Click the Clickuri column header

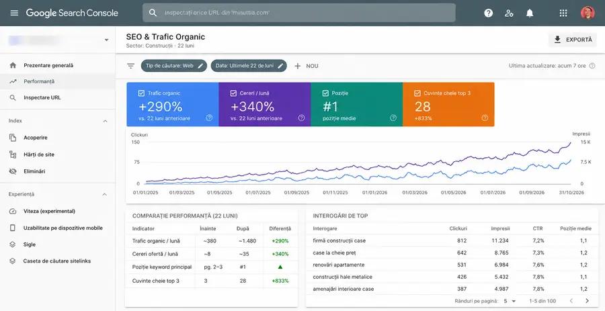(x=458, y=228)
